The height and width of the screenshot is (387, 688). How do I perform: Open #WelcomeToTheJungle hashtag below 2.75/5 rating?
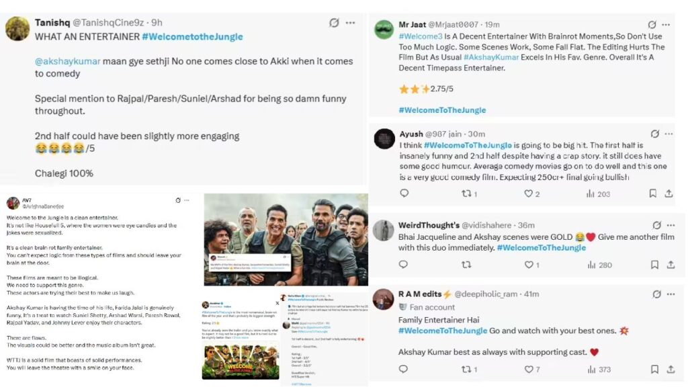[442, 110]
